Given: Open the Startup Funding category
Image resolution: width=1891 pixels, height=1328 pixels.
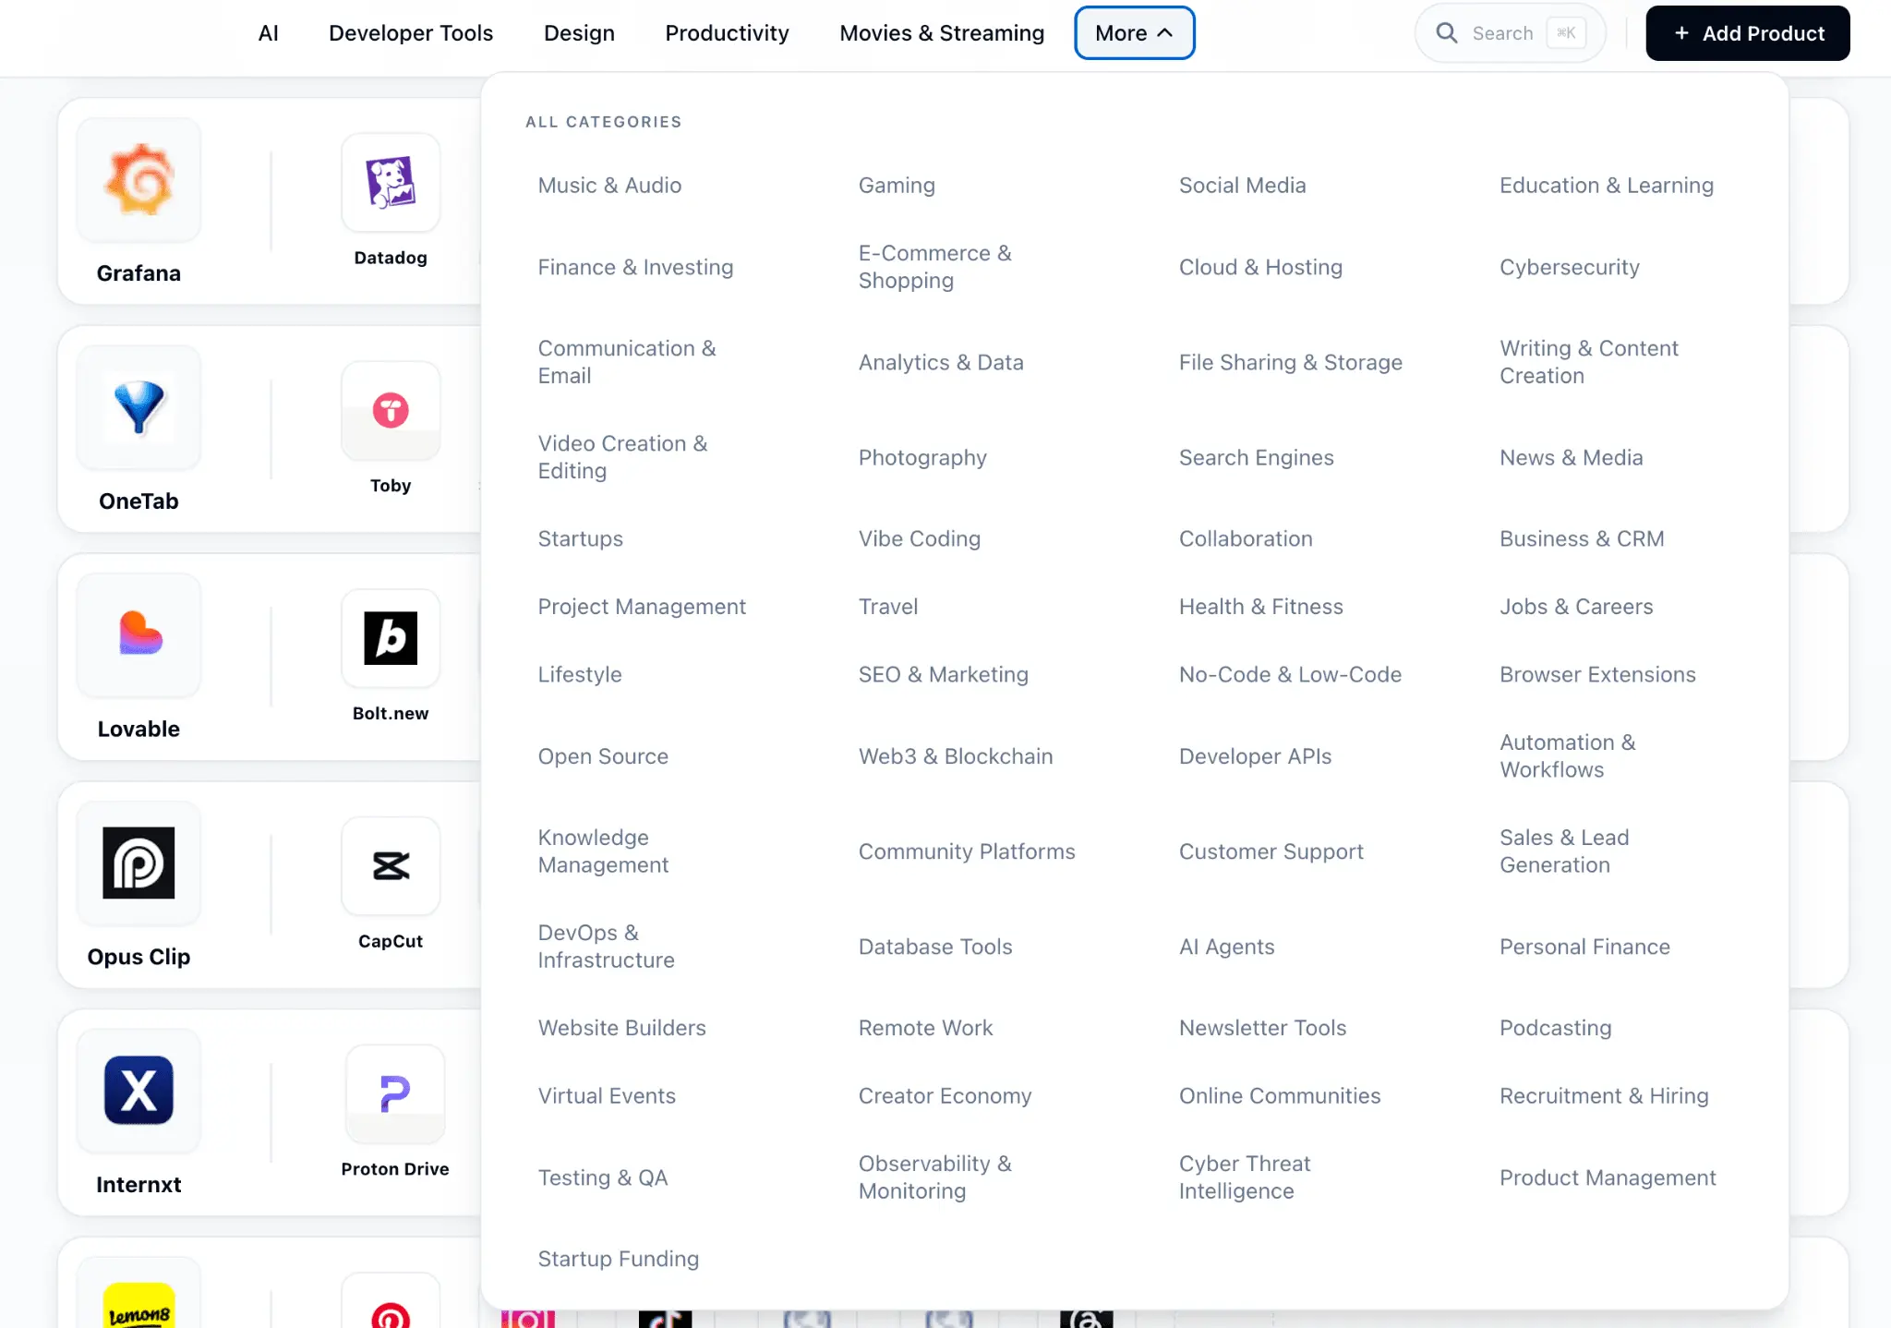Looking at the screenshot, I should [618, 1259].
